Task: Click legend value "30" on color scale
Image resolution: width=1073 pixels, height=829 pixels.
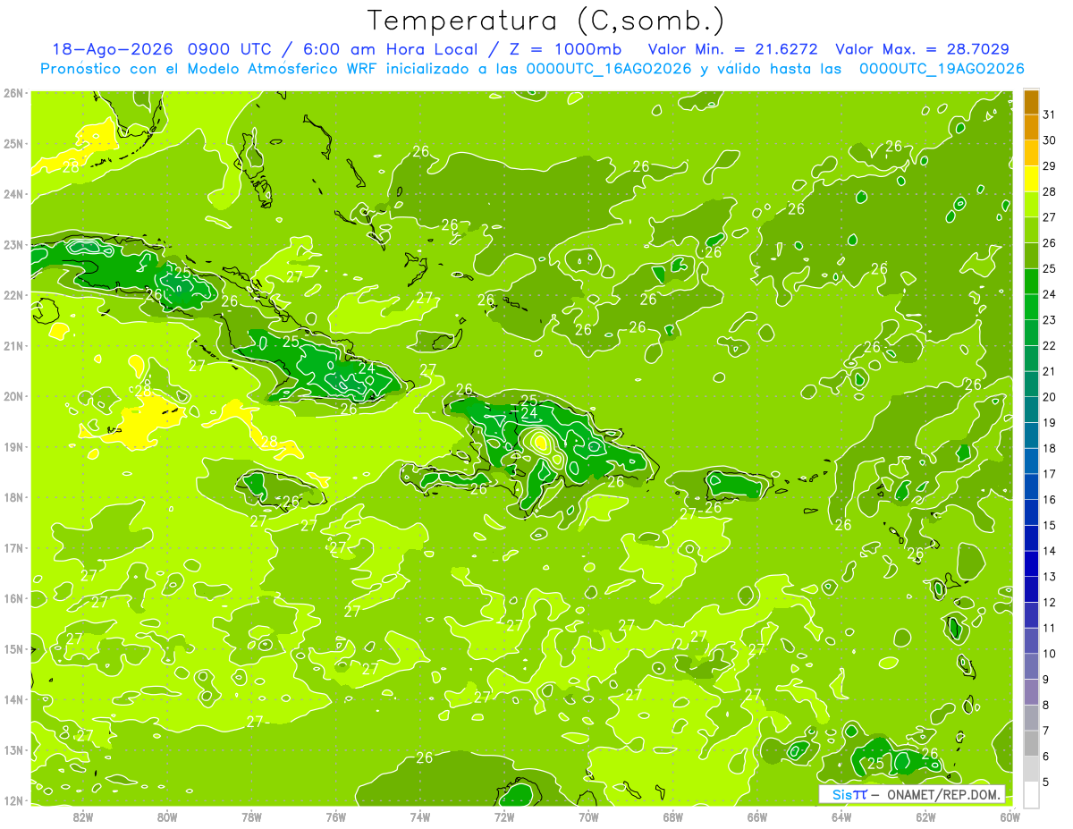Action: click(1049, 140)
